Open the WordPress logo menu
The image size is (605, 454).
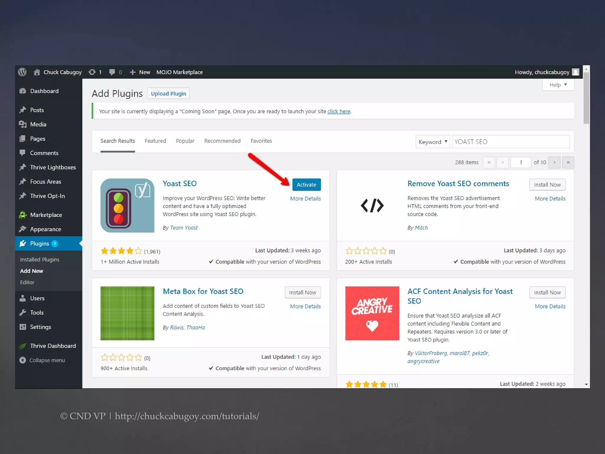coord(22,72)
